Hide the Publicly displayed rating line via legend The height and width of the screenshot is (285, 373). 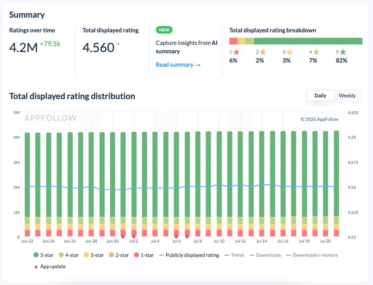coord(189,255)
